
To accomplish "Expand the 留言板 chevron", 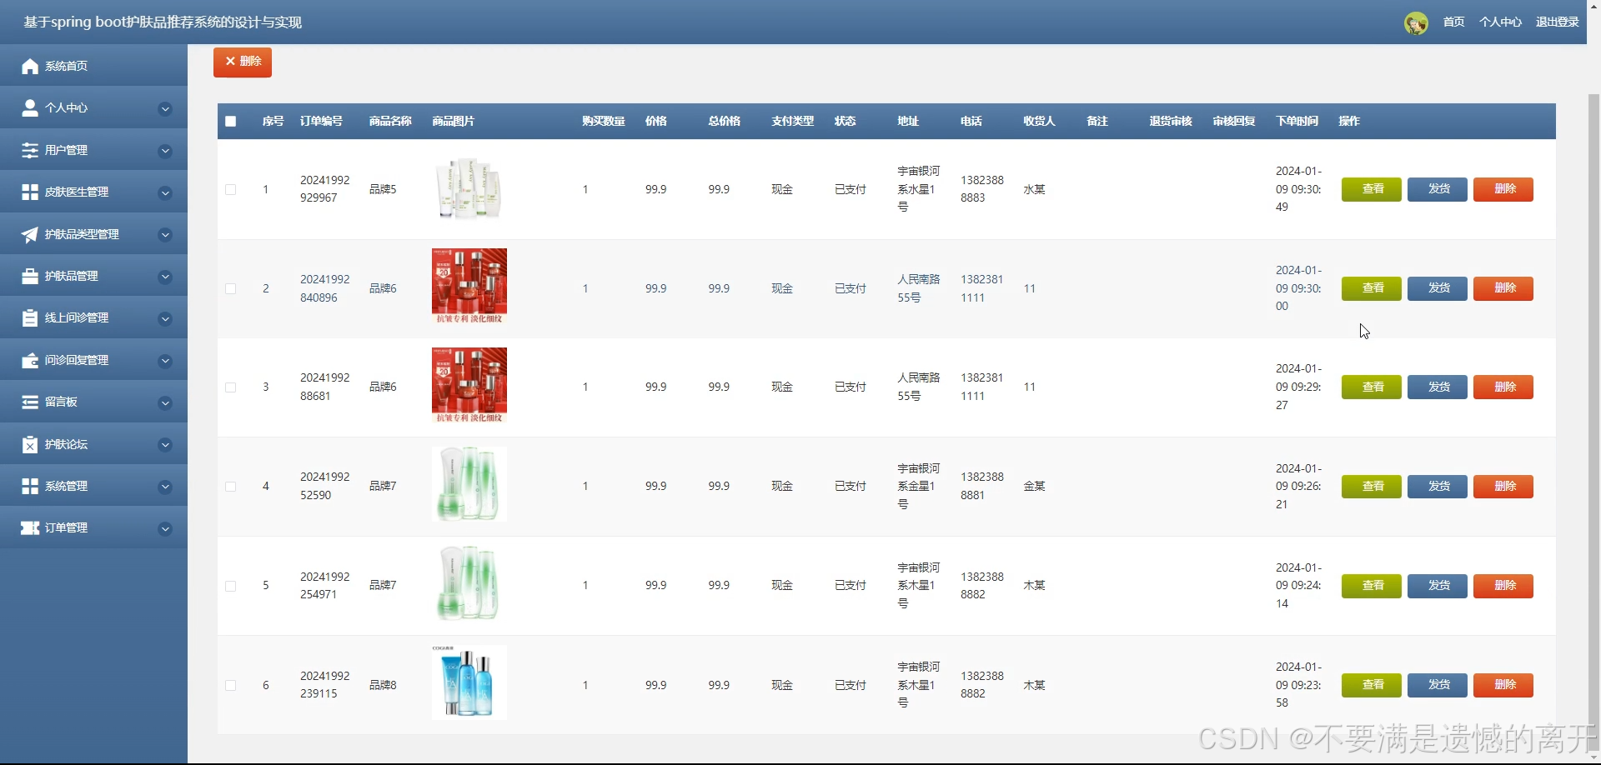I will [165, 402].
